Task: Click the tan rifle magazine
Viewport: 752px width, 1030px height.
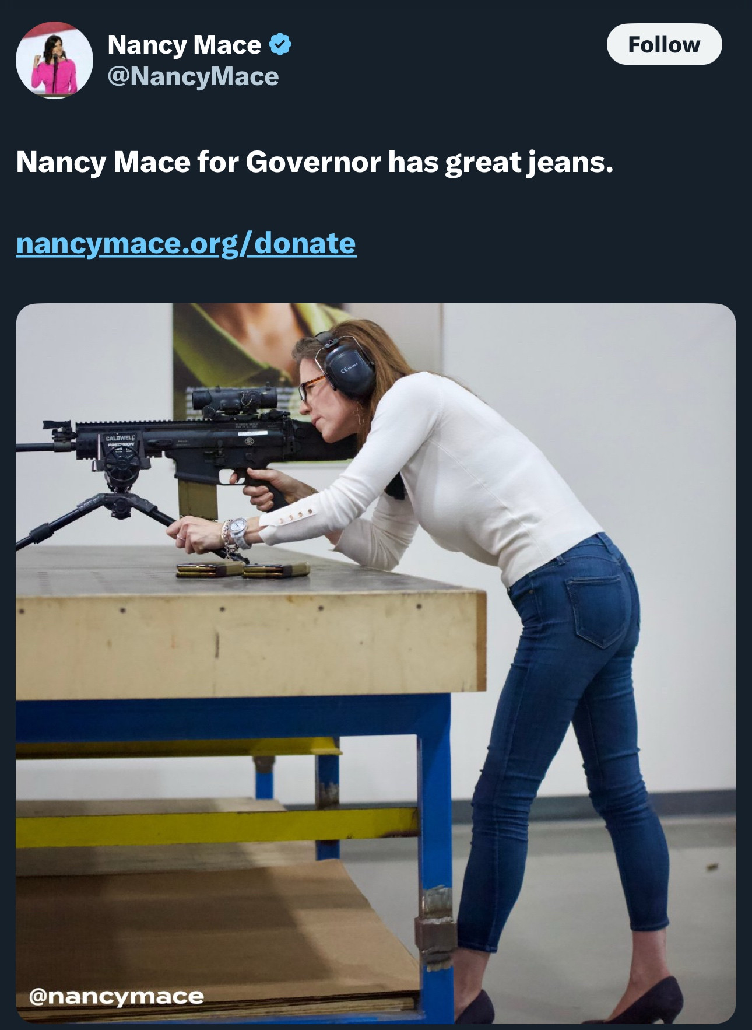Action: [198, 500]
